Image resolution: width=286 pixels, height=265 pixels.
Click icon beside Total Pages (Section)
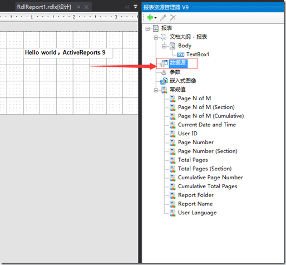pyautogui.click(x=172, y=169)
